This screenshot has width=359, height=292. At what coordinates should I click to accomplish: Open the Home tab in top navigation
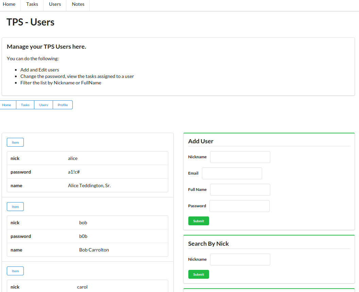9,4
